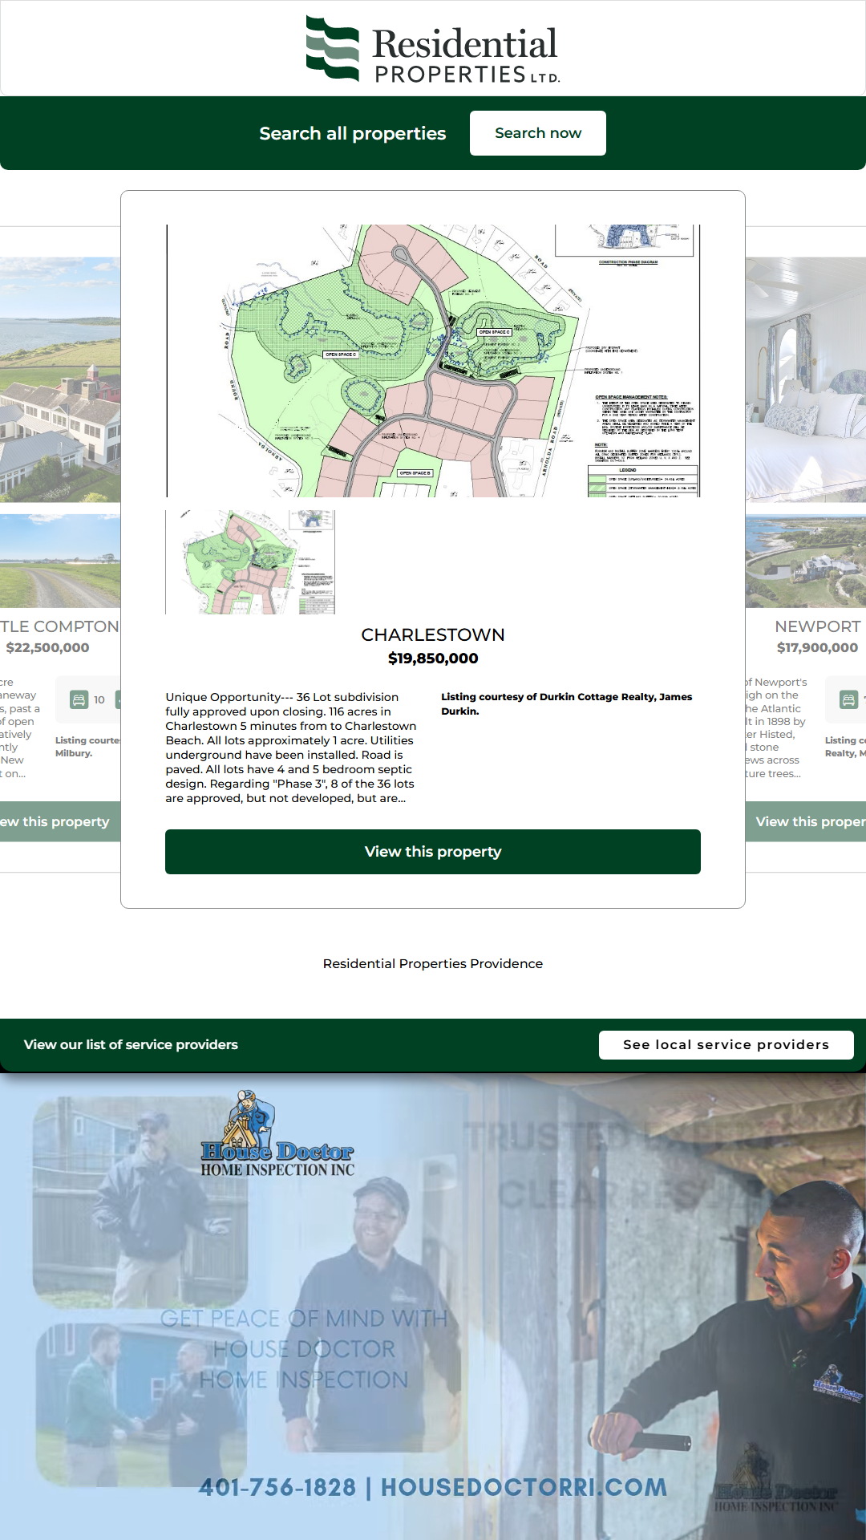Click the Little Compton aerial estate photo
Screen dimensions: 866x1540
(60, 379)
